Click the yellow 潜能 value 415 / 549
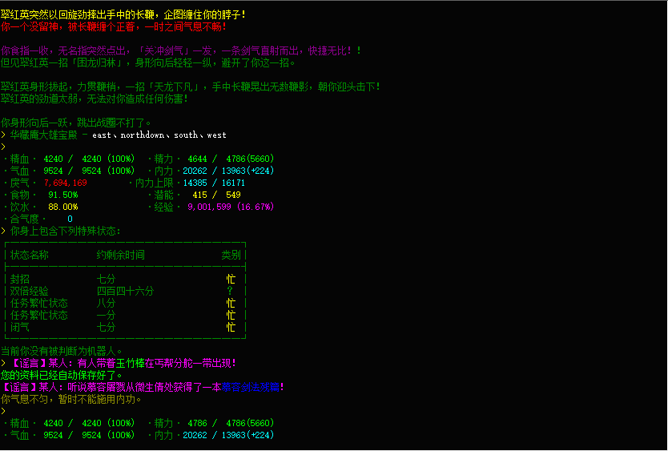The width and height of the screenshot is (668, 451). pyautogui.click(x=216, y=195)
